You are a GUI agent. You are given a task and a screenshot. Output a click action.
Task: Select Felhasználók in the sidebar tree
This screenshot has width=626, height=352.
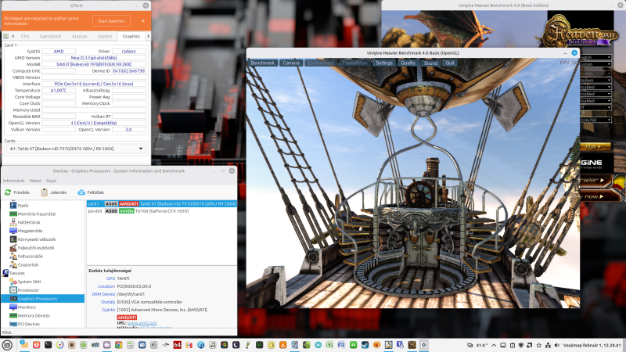pos(30,257)
